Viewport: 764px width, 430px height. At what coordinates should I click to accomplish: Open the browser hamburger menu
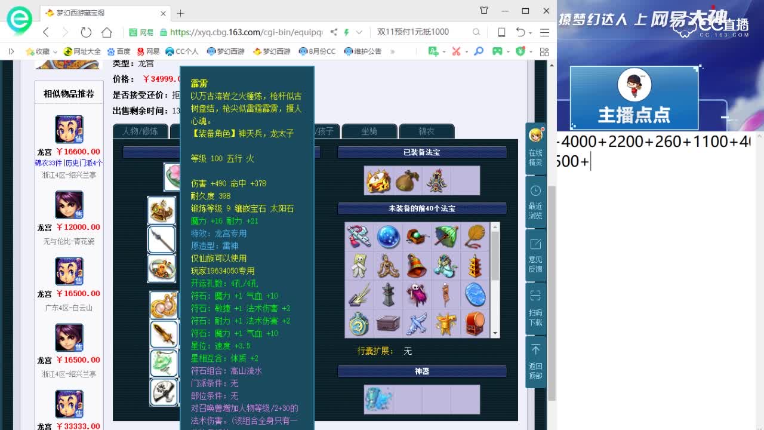pyautogui.click(x=544, y=32)
